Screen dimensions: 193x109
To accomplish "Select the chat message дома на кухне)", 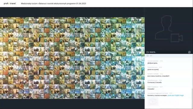I will click(x=153, y=70).
